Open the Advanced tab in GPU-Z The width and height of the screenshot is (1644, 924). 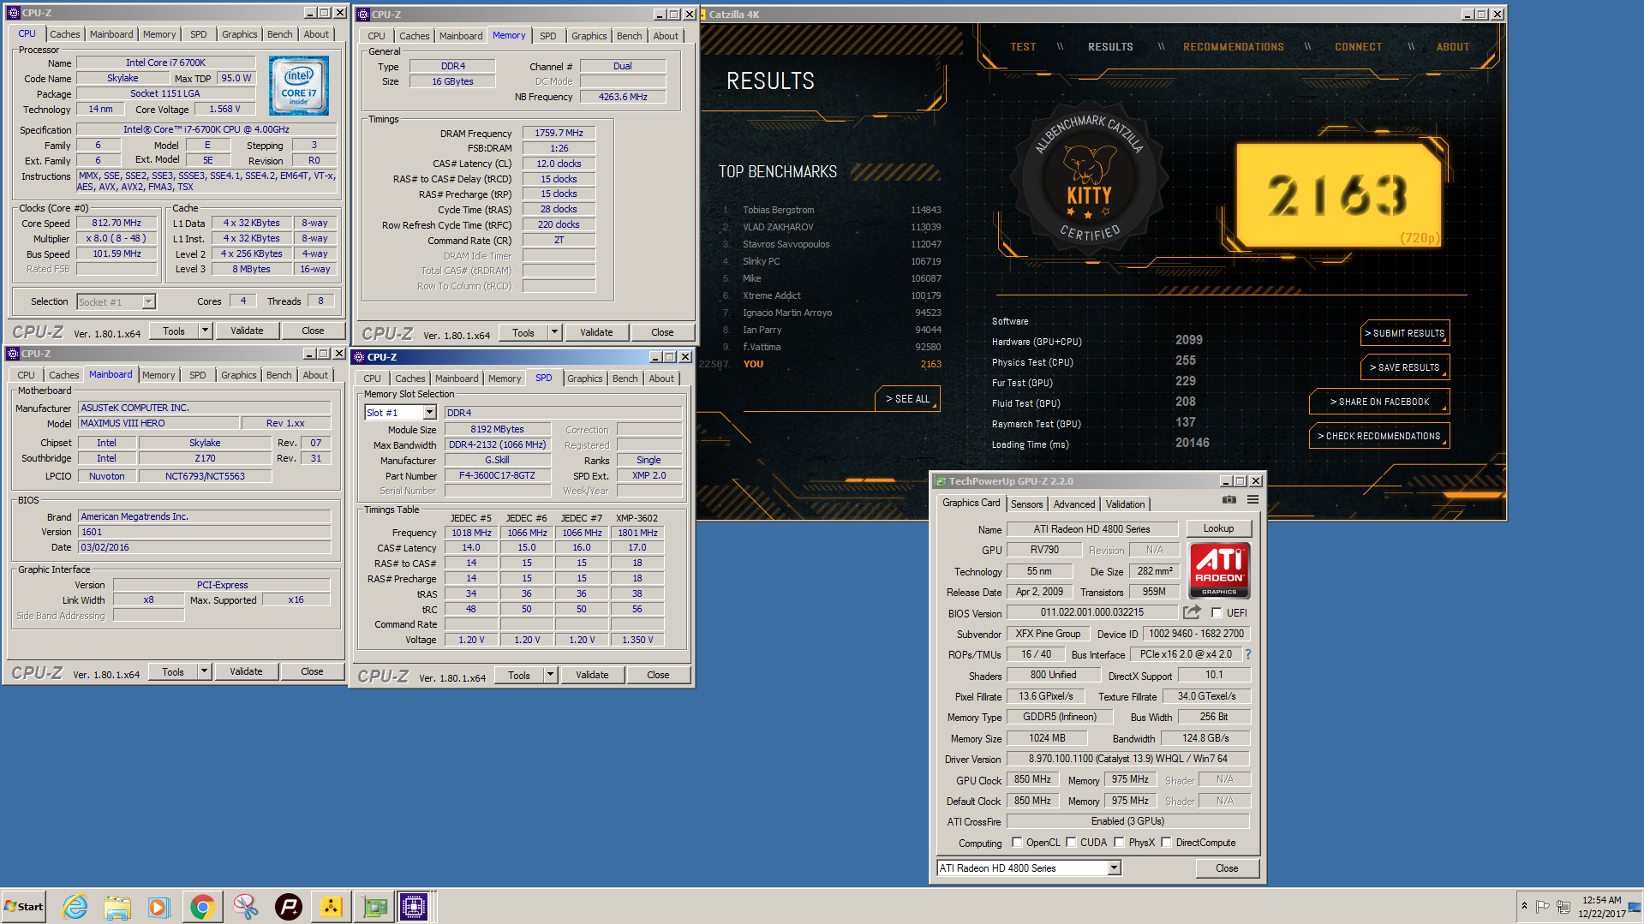point(1073,504)
